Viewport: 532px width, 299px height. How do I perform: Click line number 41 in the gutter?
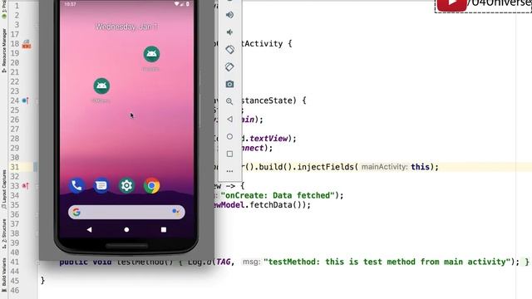click(15, 262)
